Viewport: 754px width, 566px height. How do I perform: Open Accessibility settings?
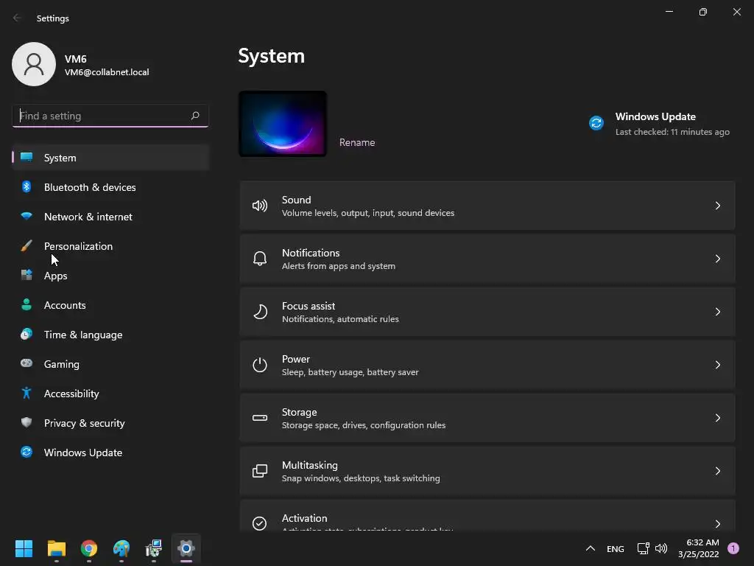(110, 394)
